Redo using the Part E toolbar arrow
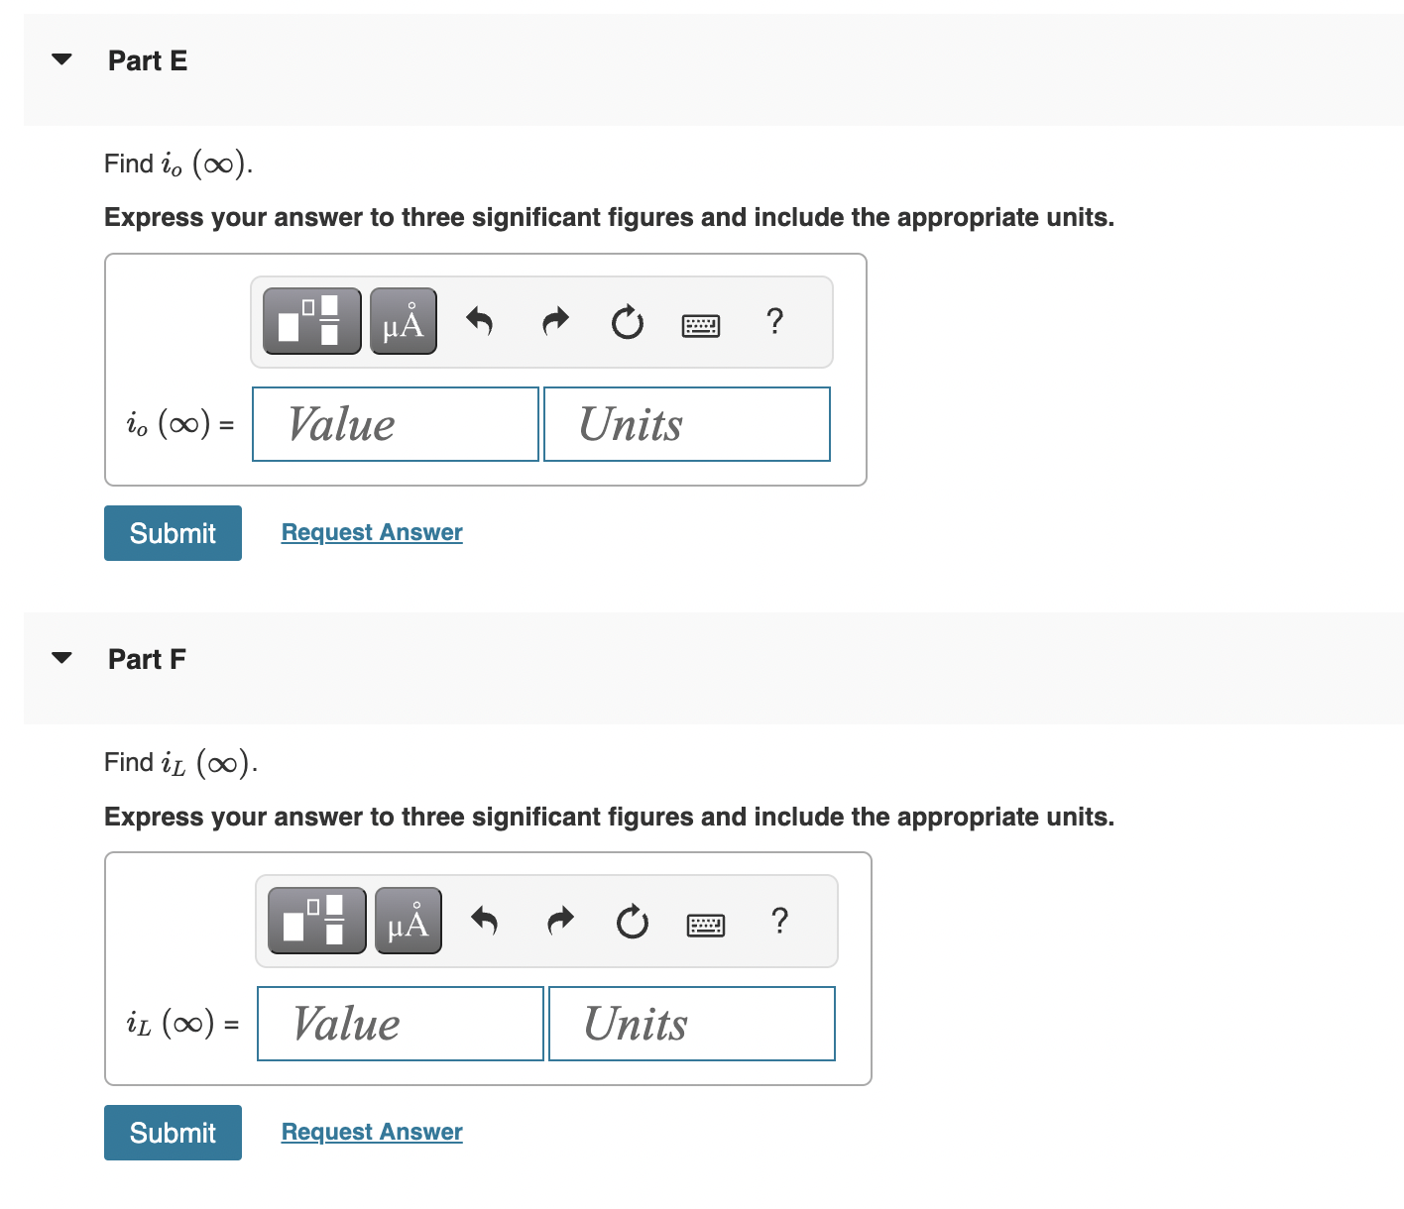 pos(554,320)
